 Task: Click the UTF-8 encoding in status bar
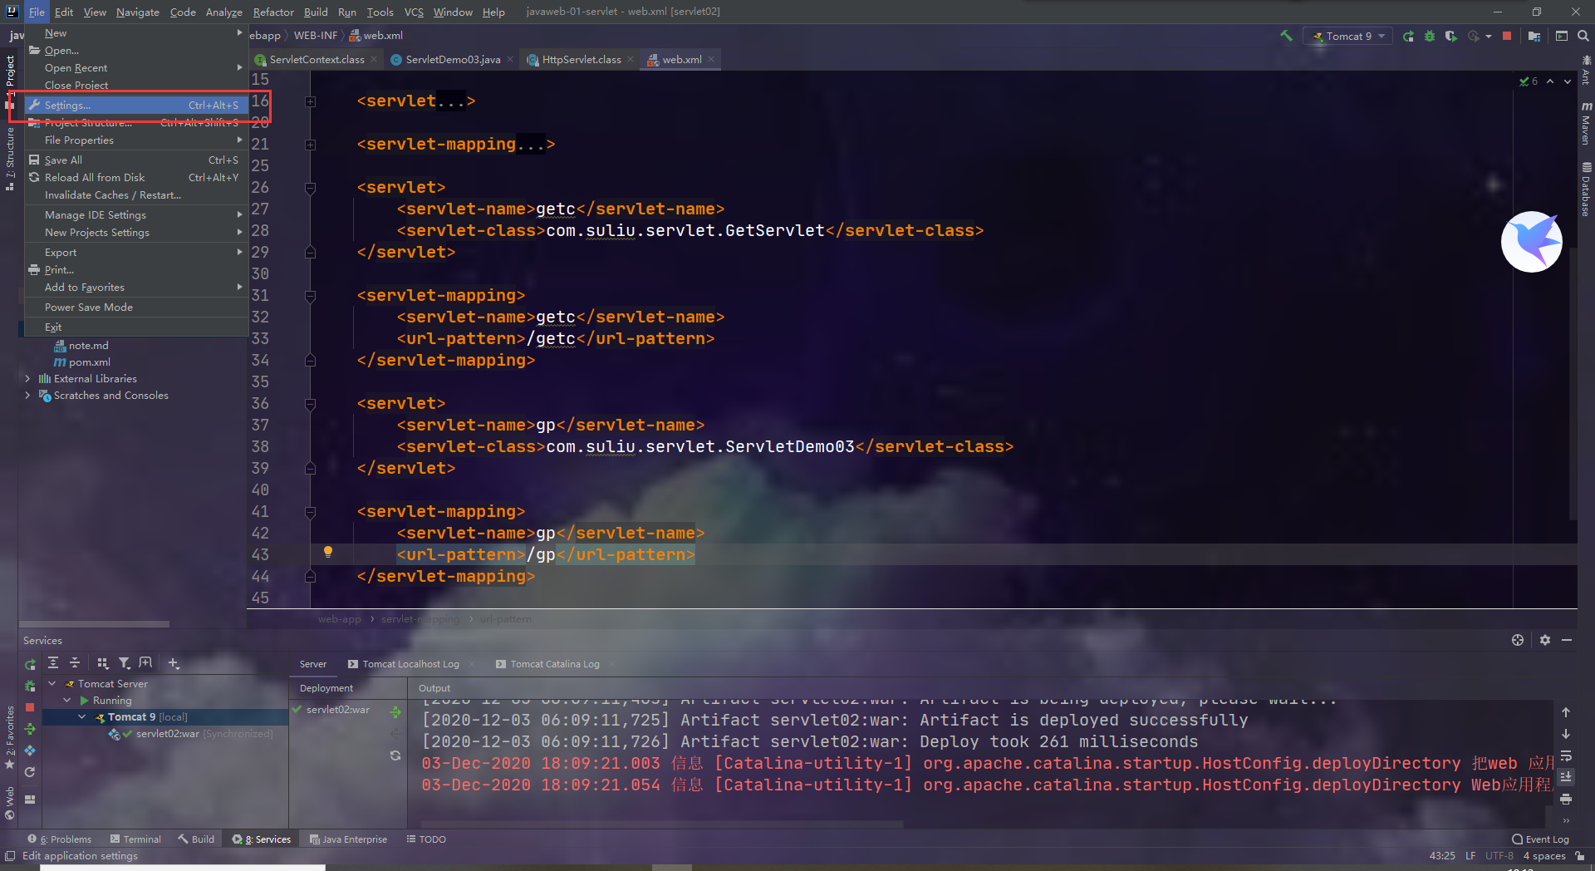point(1499,856)
